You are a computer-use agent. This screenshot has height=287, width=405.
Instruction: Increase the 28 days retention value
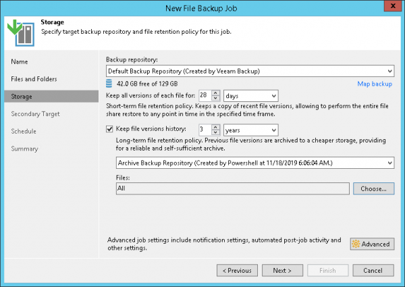point(216,93)
